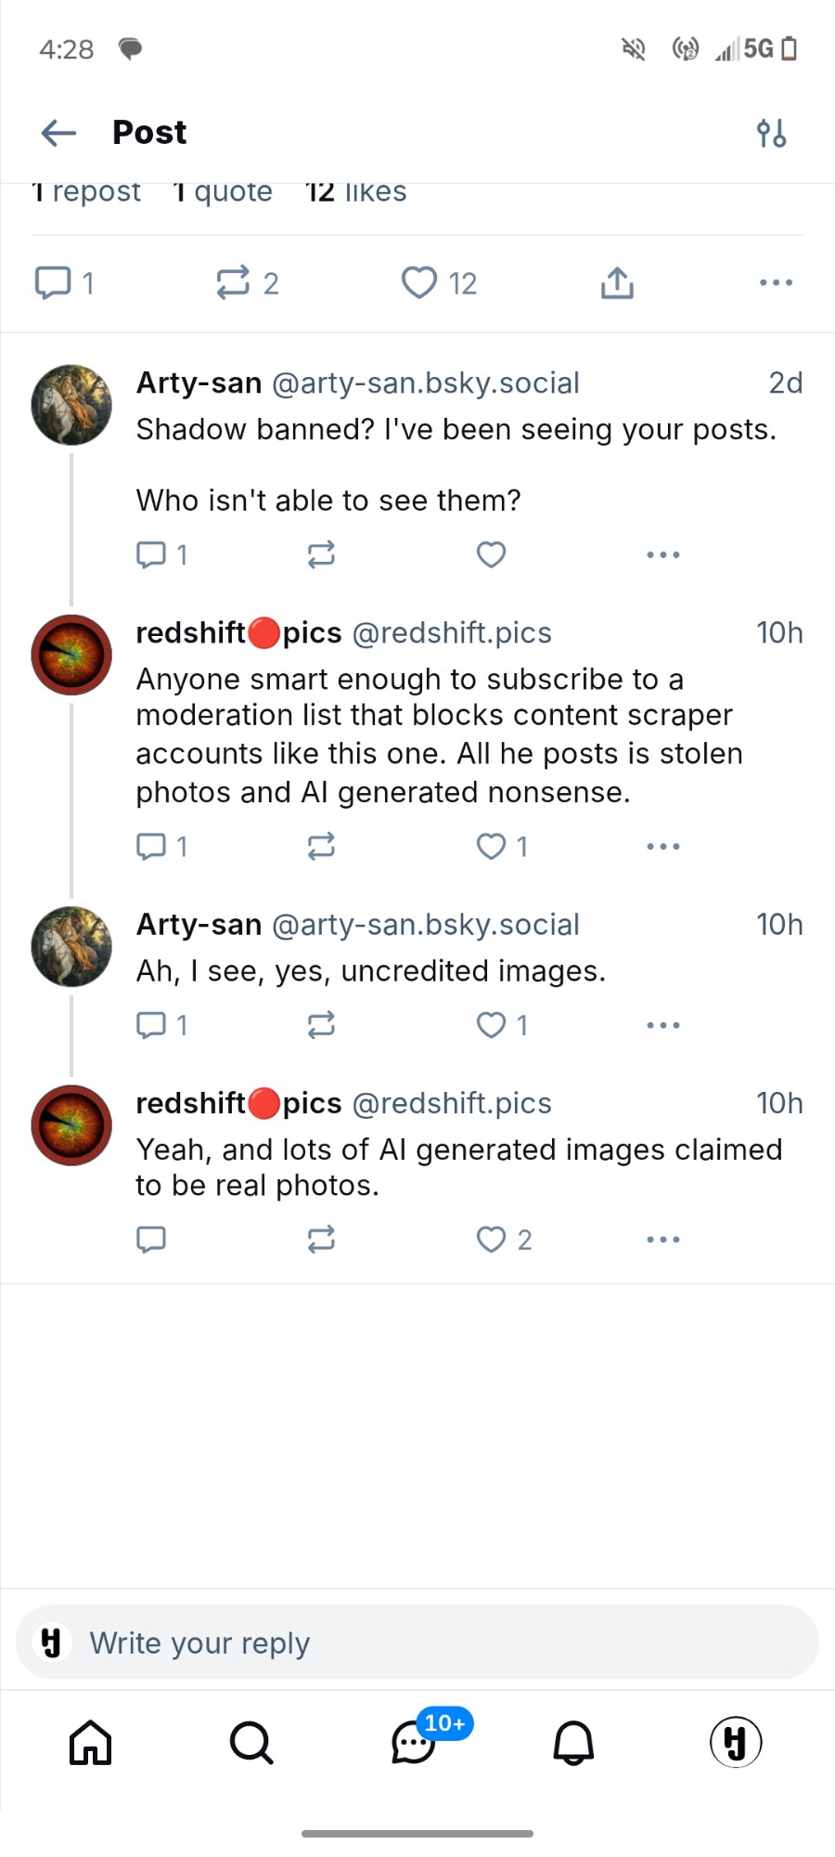
Task: Go back using the arrow beside Post
Action: pyautogui.click(x=58, y=133)
